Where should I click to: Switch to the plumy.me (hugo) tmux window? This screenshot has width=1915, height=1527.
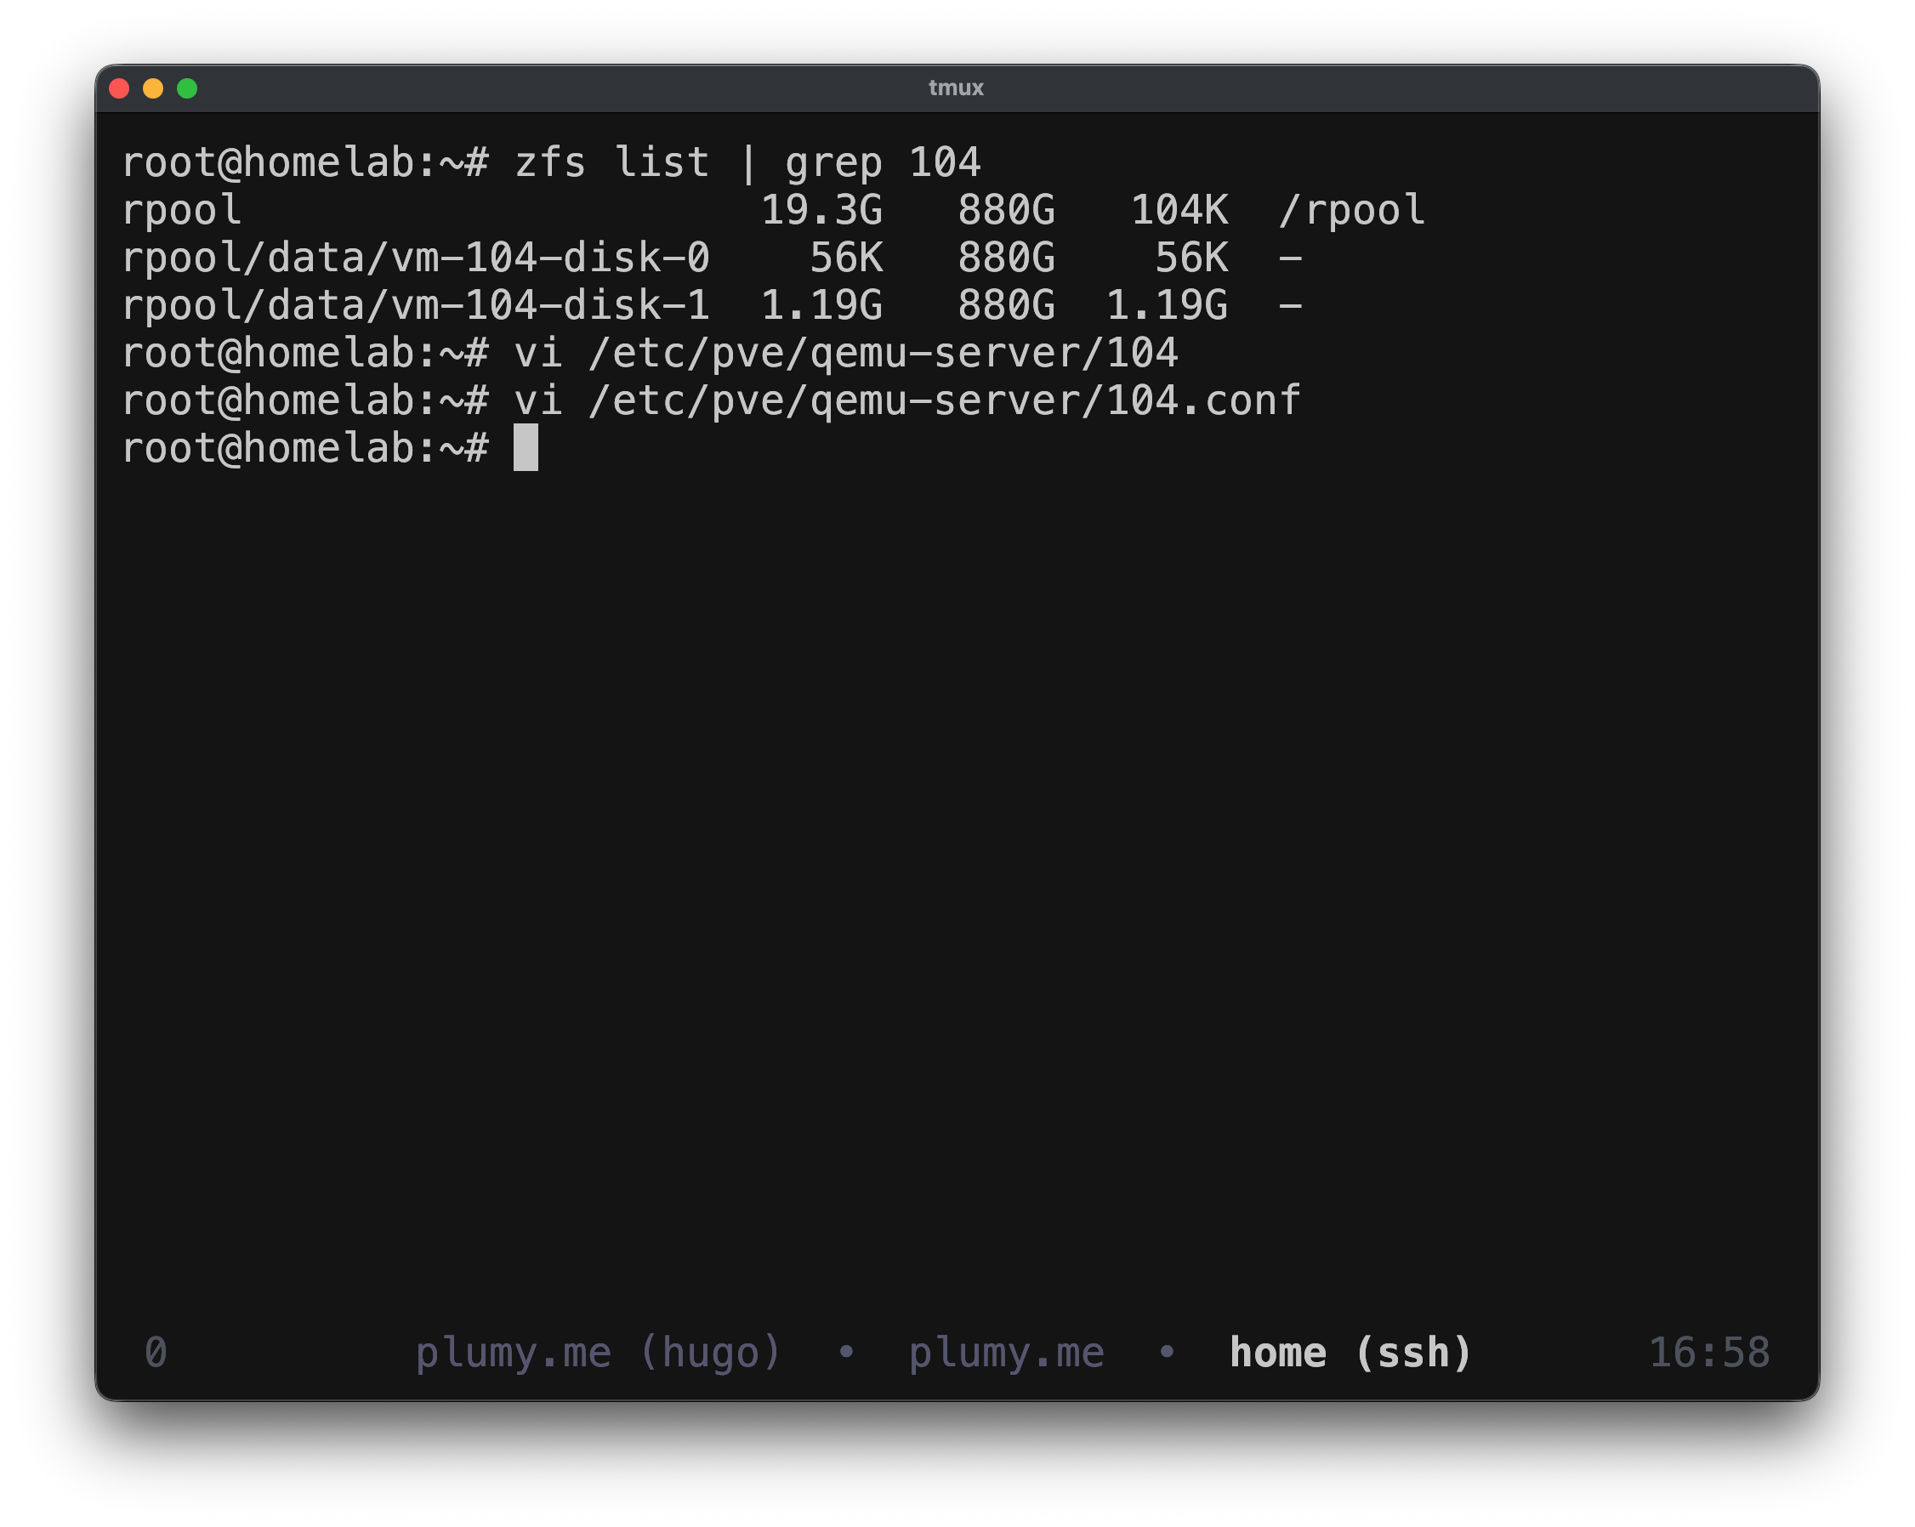pos(598,1352)
